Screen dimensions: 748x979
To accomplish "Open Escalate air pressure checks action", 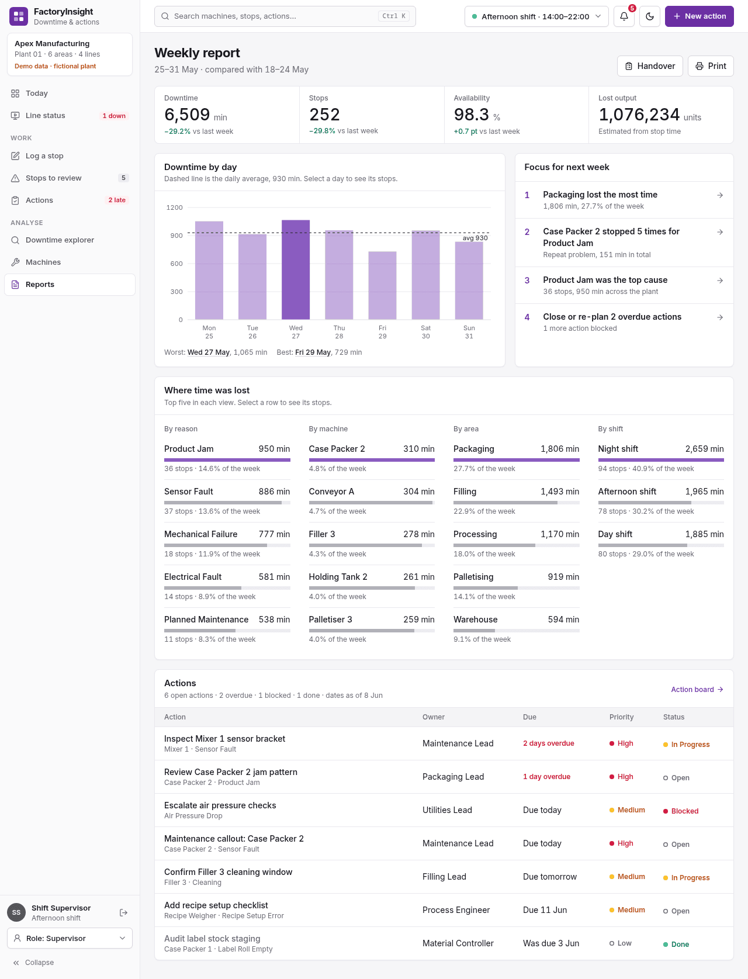I will coord(444,810).
